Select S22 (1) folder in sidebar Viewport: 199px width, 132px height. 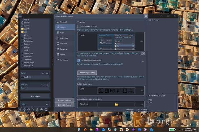(x=35, y=29)
